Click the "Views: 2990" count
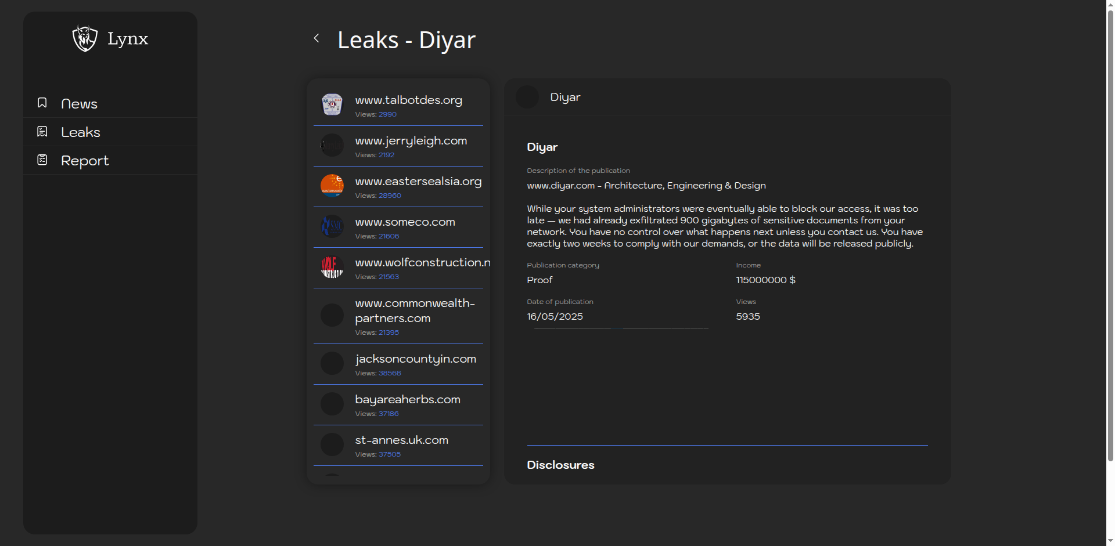 point(376,114)
